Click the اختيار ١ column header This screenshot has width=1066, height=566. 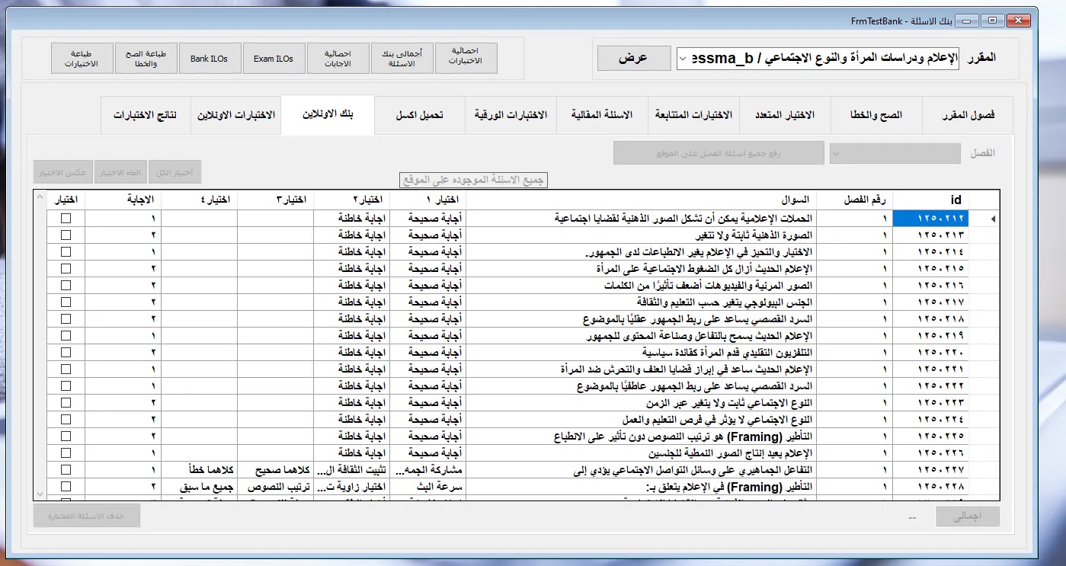click(x=427, y=200)
